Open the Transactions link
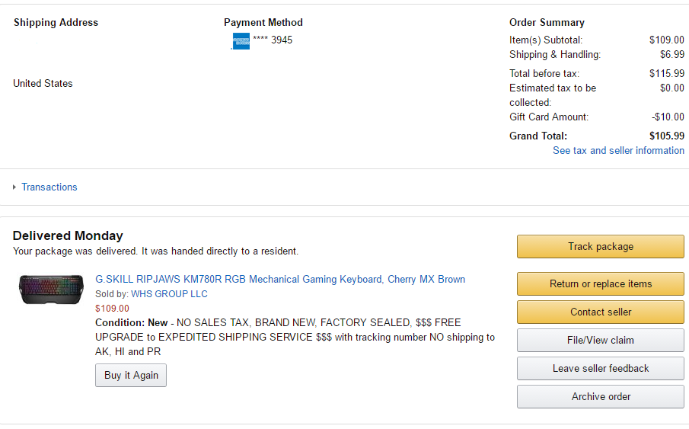 click(x=49, y=187)
